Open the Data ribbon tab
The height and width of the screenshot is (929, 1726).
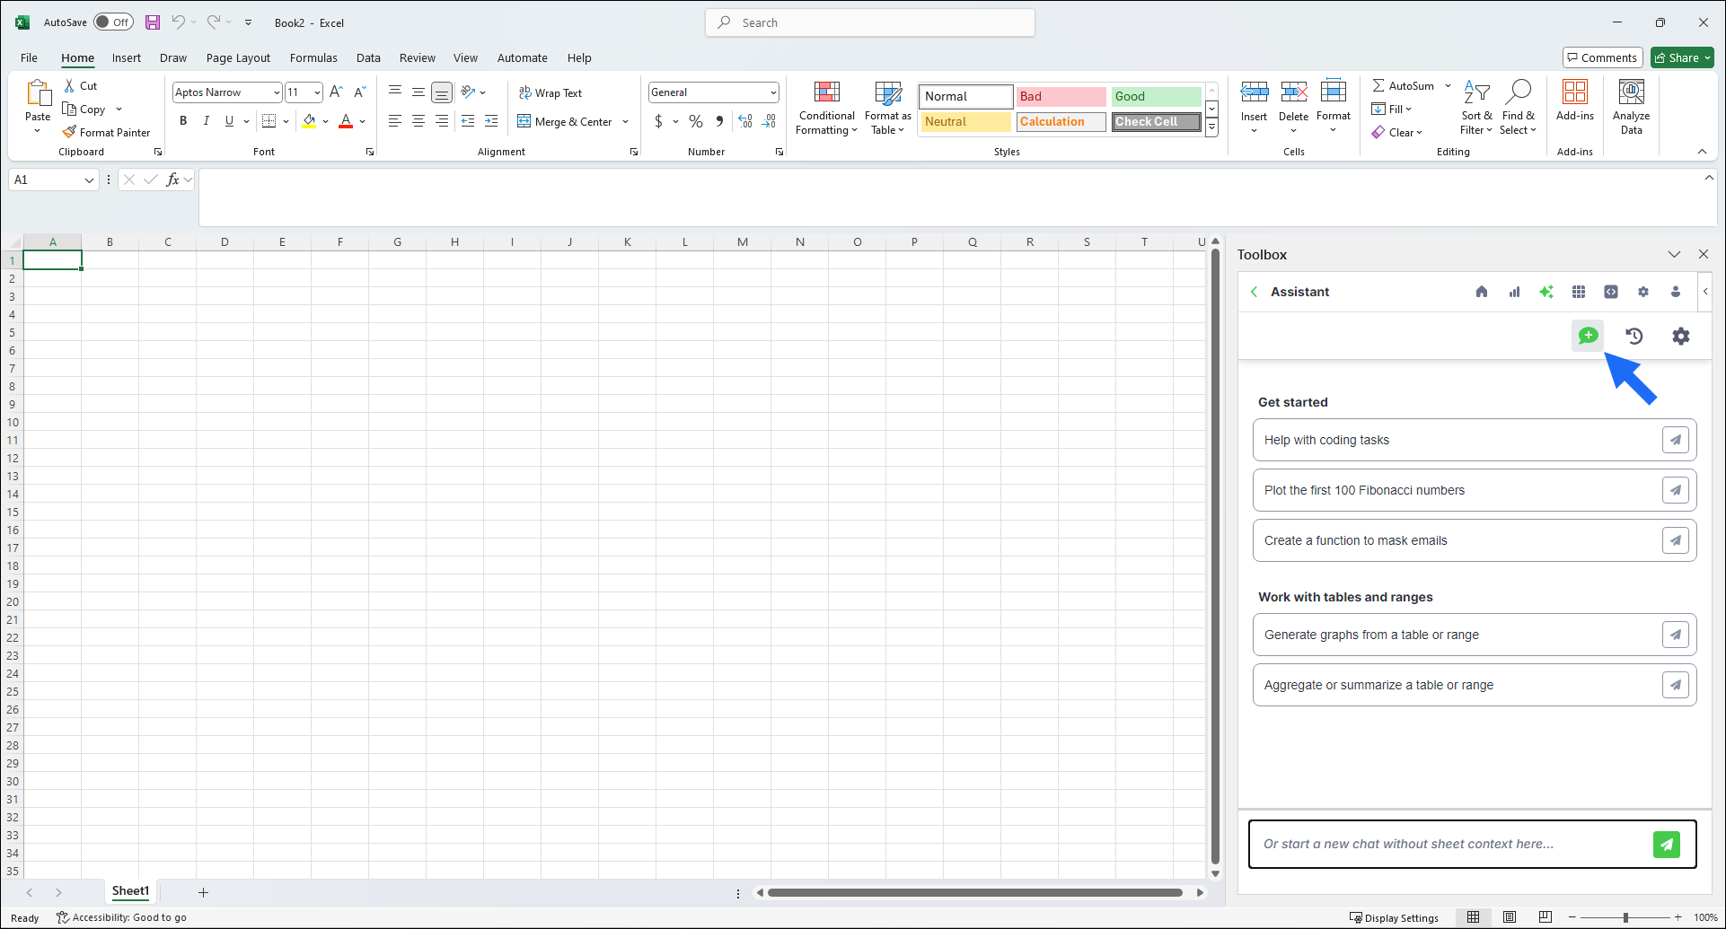pos(368,57)
